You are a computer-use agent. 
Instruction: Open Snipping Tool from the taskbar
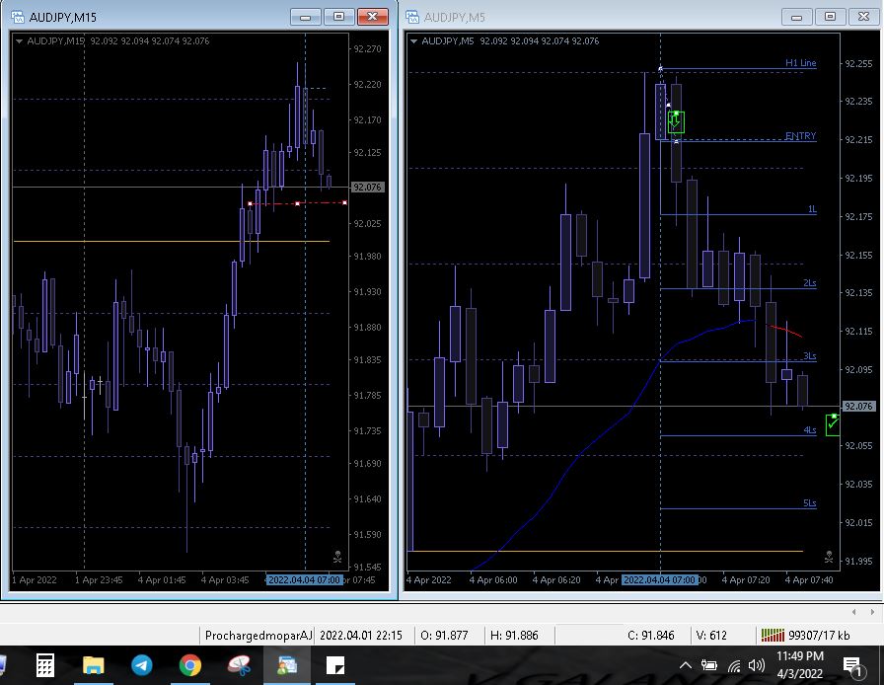239,666
